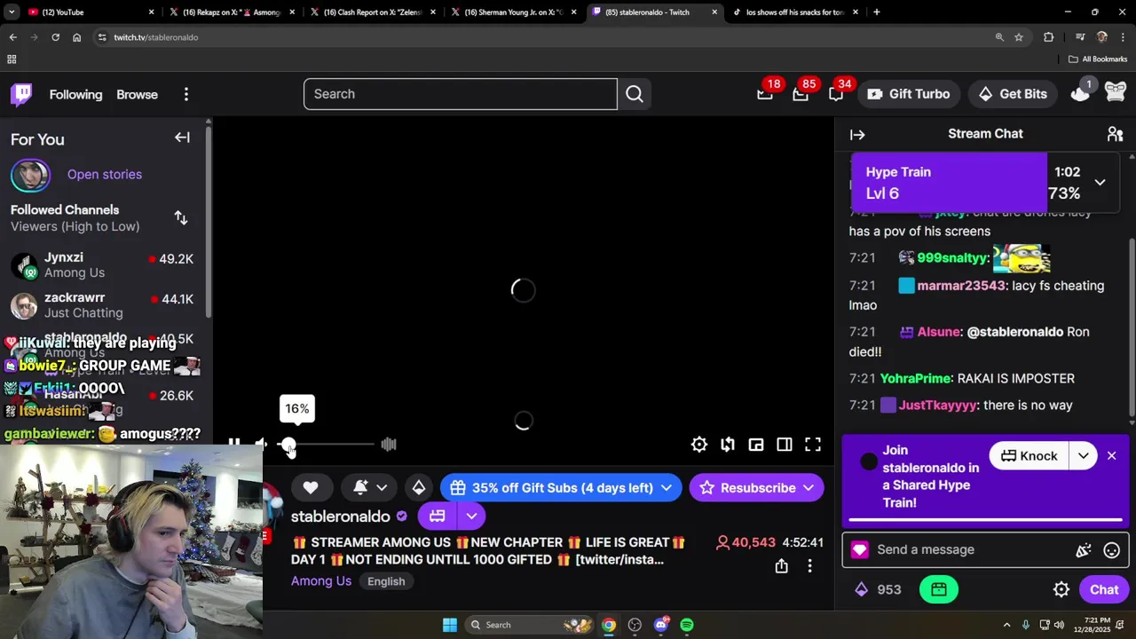Switch to the Sherman Young Jr. tab
The height and width of the screenshot is (639, 1136).
515,12
